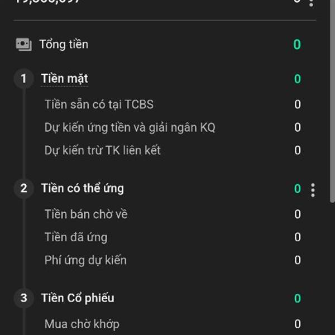Click the Dự kiến trừ TK liên kết row

pos(102,150)
